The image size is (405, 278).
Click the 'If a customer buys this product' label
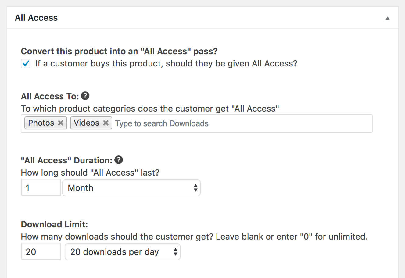(x=166, y=64)
